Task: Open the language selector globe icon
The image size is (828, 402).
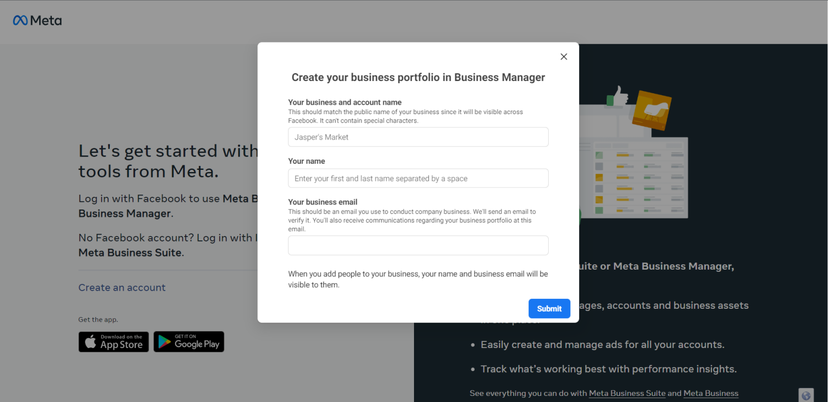Action: click(806, 395)
